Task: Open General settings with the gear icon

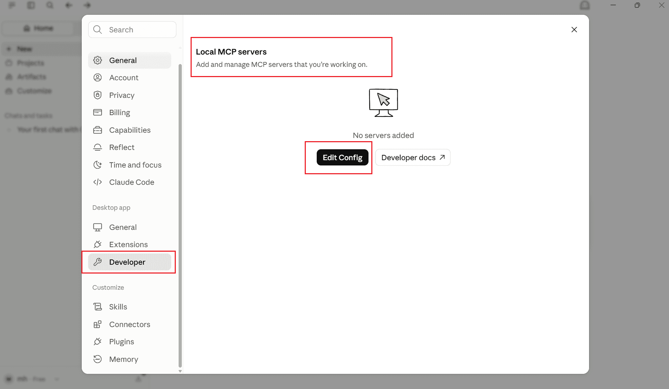Action: (130, 60)
